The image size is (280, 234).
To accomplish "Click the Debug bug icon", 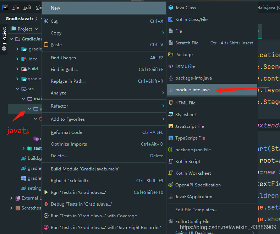I will [x=46, y=204].
